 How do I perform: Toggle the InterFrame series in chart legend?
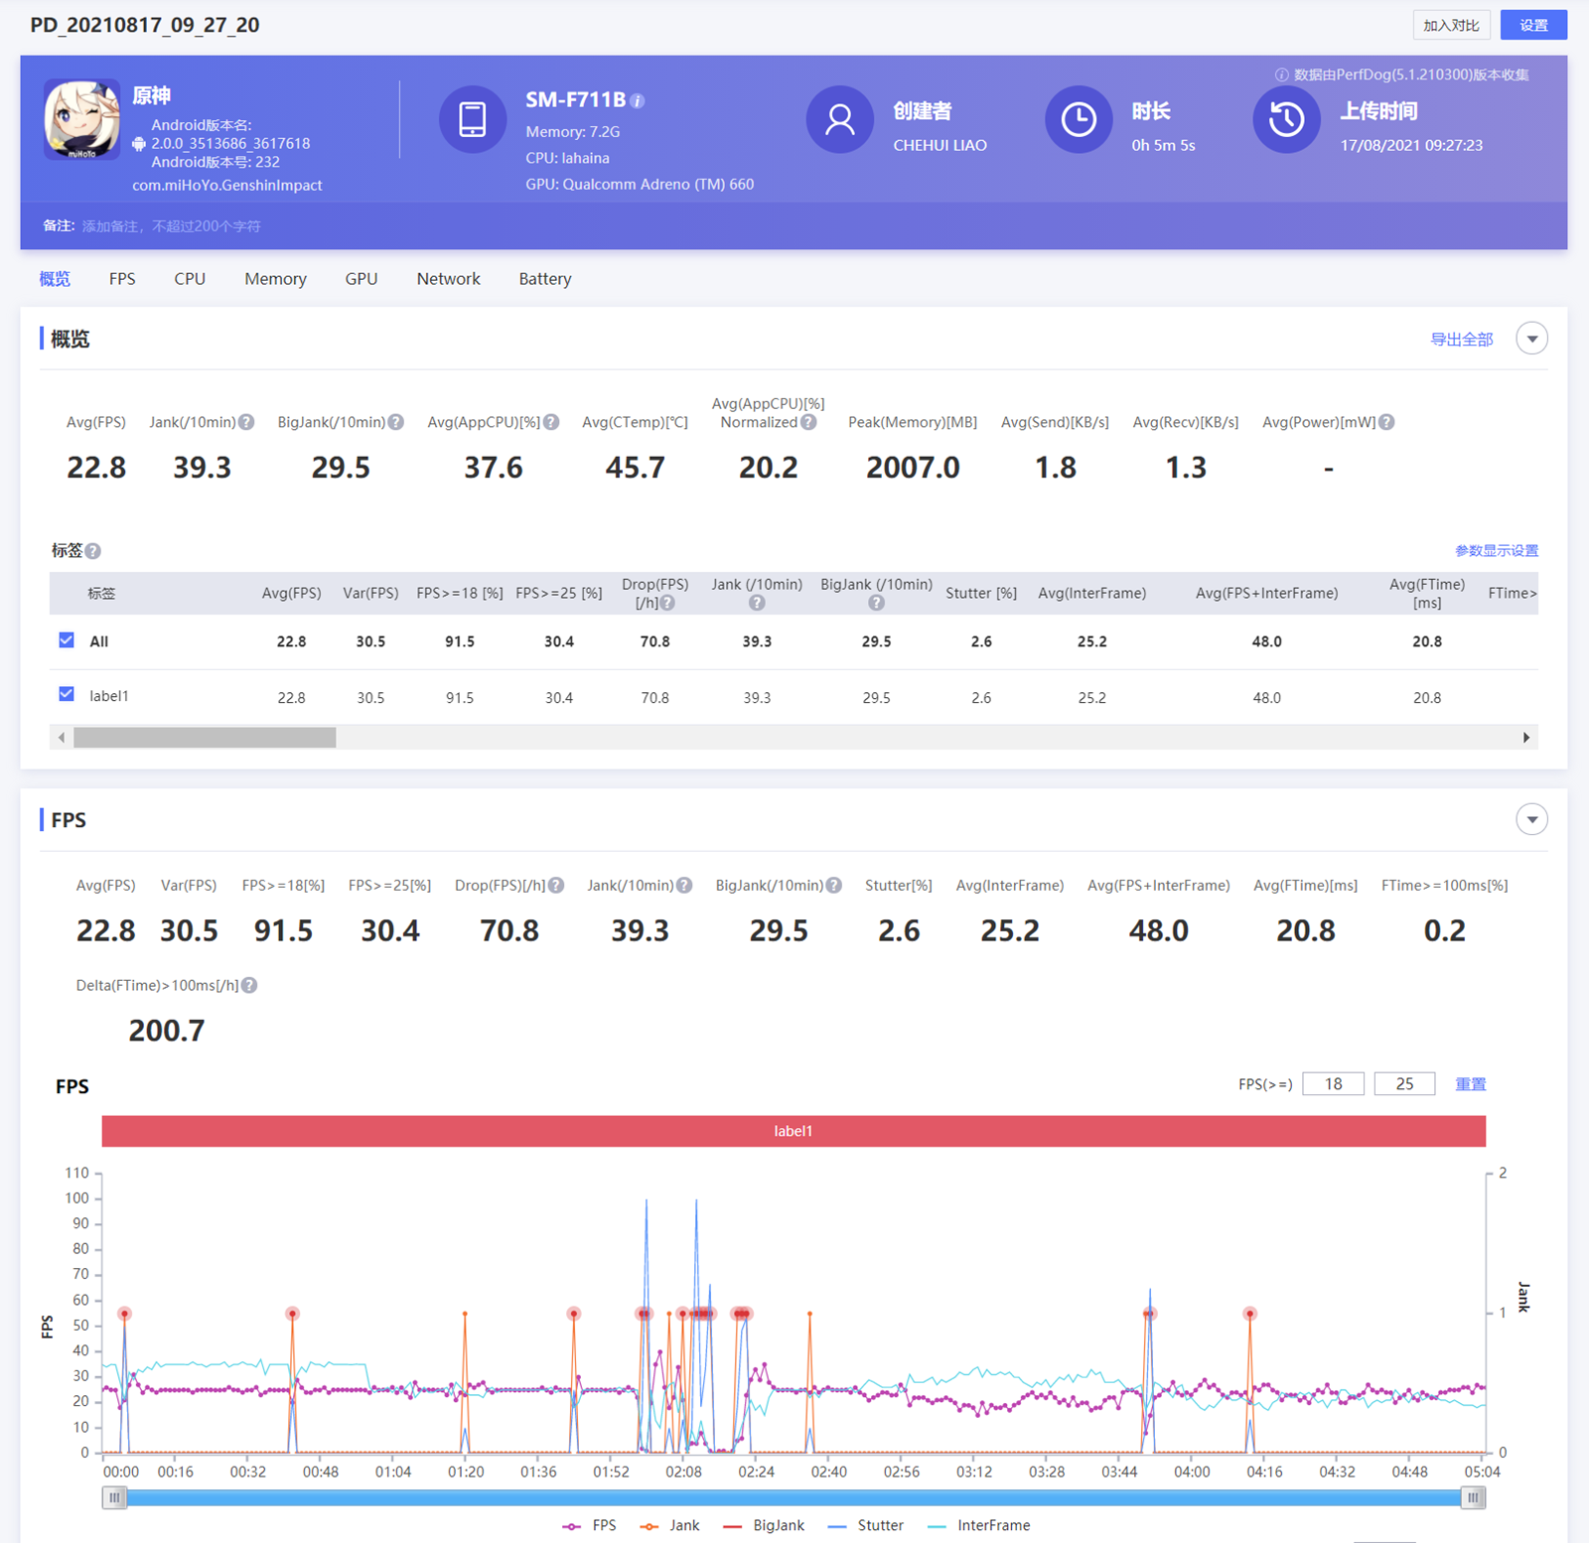[978, 1525]
